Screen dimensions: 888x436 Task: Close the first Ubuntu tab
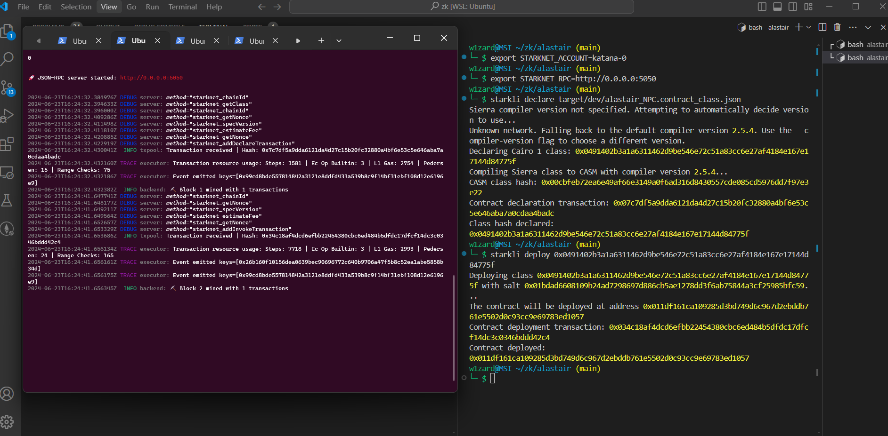pyautogui.click(x=98, y=40)
